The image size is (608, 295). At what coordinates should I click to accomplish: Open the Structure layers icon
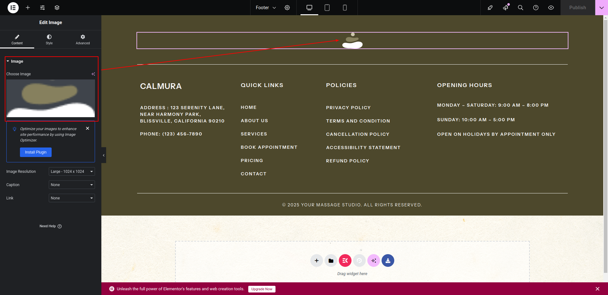pos(57,8)
